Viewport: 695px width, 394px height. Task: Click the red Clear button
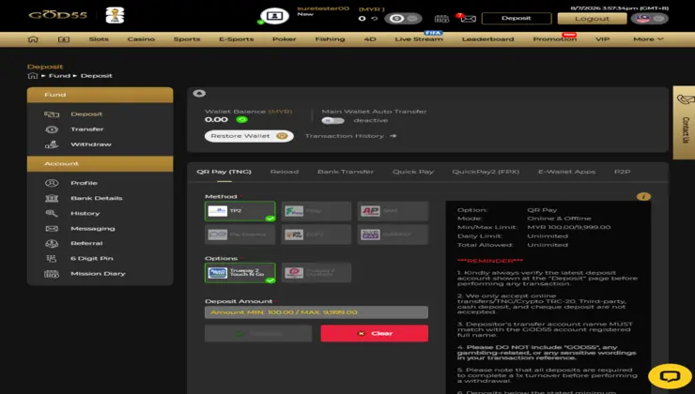tap(375, 333)
